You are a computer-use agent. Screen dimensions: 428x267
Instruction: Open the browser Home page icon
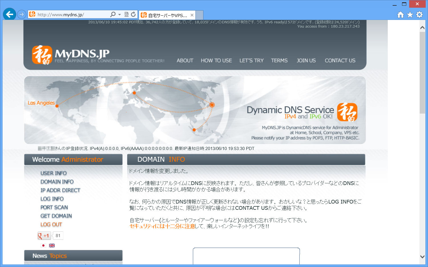400,15
